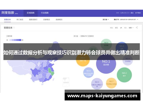143x103 pixels.
Task: Click the info icon beside 贸易往来 heading
Action: [14, 28]
